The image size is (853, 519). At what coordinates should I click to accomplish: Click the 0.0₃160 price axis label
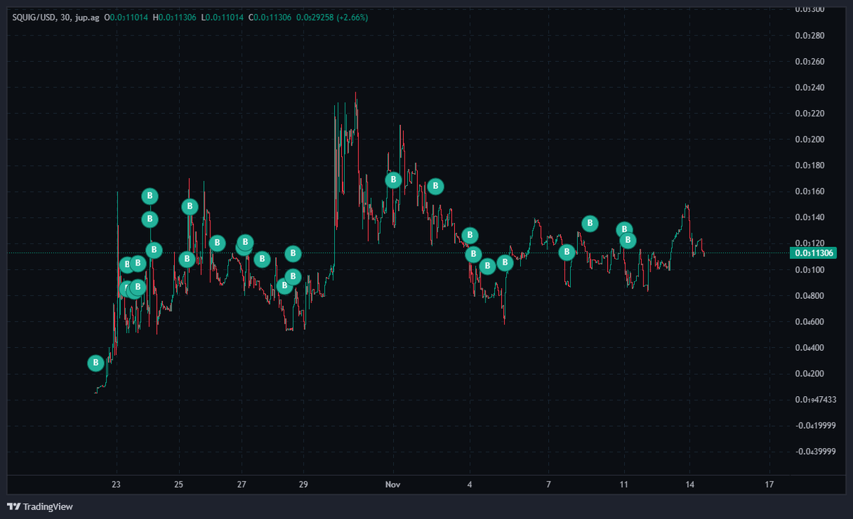(x=809, y=192)
